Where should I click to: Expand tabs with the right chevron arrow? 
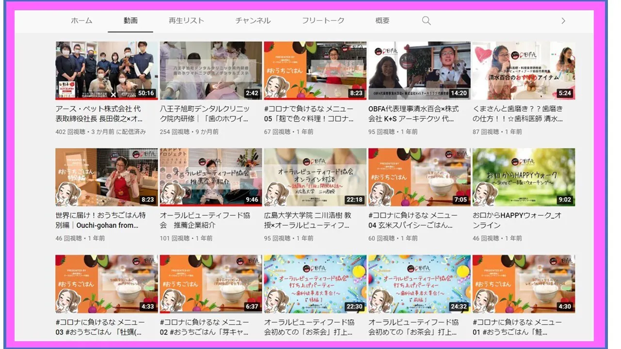[x=563, y=21]
